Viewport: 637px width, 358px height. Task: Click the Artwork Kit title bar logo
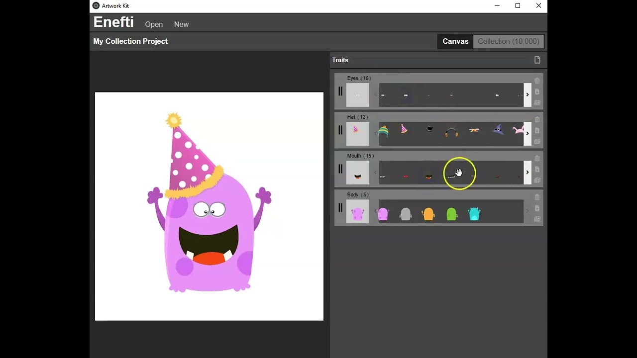(96, 6)
